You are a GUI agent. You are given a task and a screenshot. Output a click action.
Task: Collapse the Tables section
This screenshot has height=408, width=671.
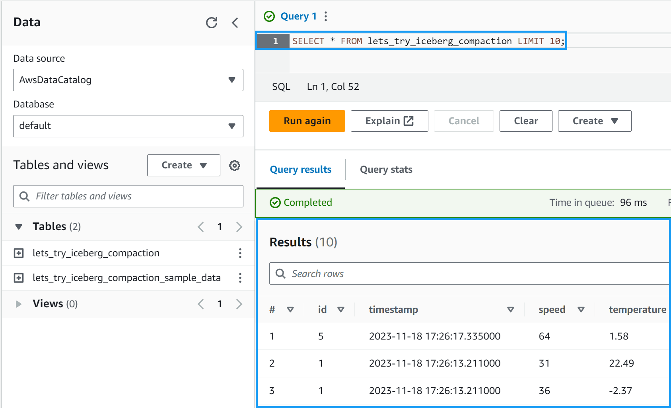19,227
